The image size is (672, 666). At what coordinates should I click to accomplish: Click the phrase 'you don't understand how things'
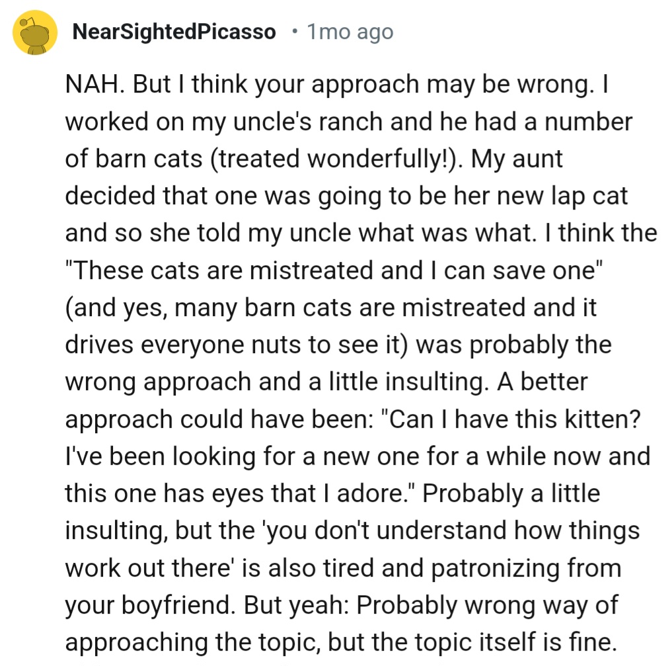(x=453, y=530)
